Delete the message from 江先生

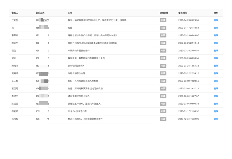pyautogui.click(x=216, y=20)
